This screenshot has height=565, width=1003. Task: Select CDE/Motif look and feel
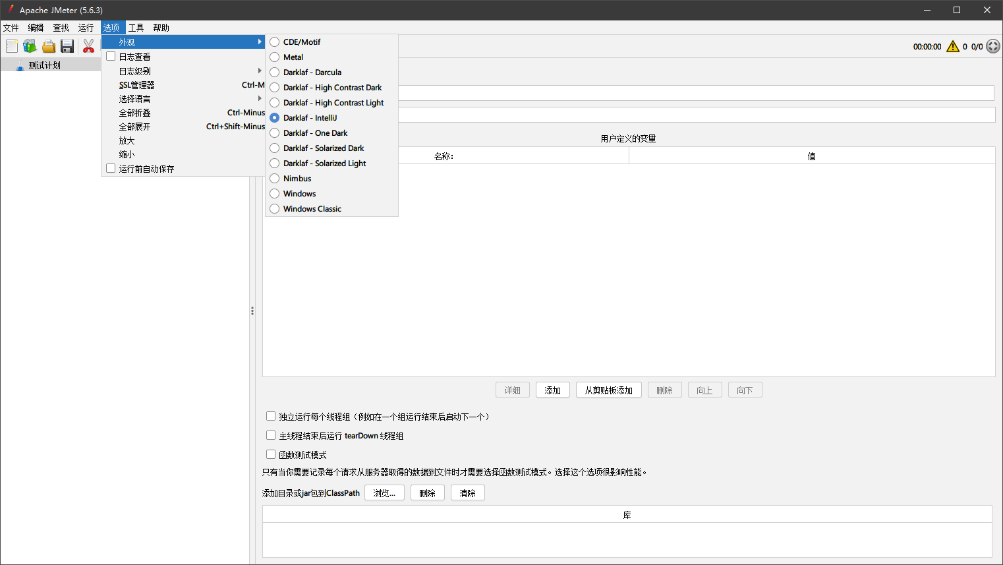click(332, 42)
